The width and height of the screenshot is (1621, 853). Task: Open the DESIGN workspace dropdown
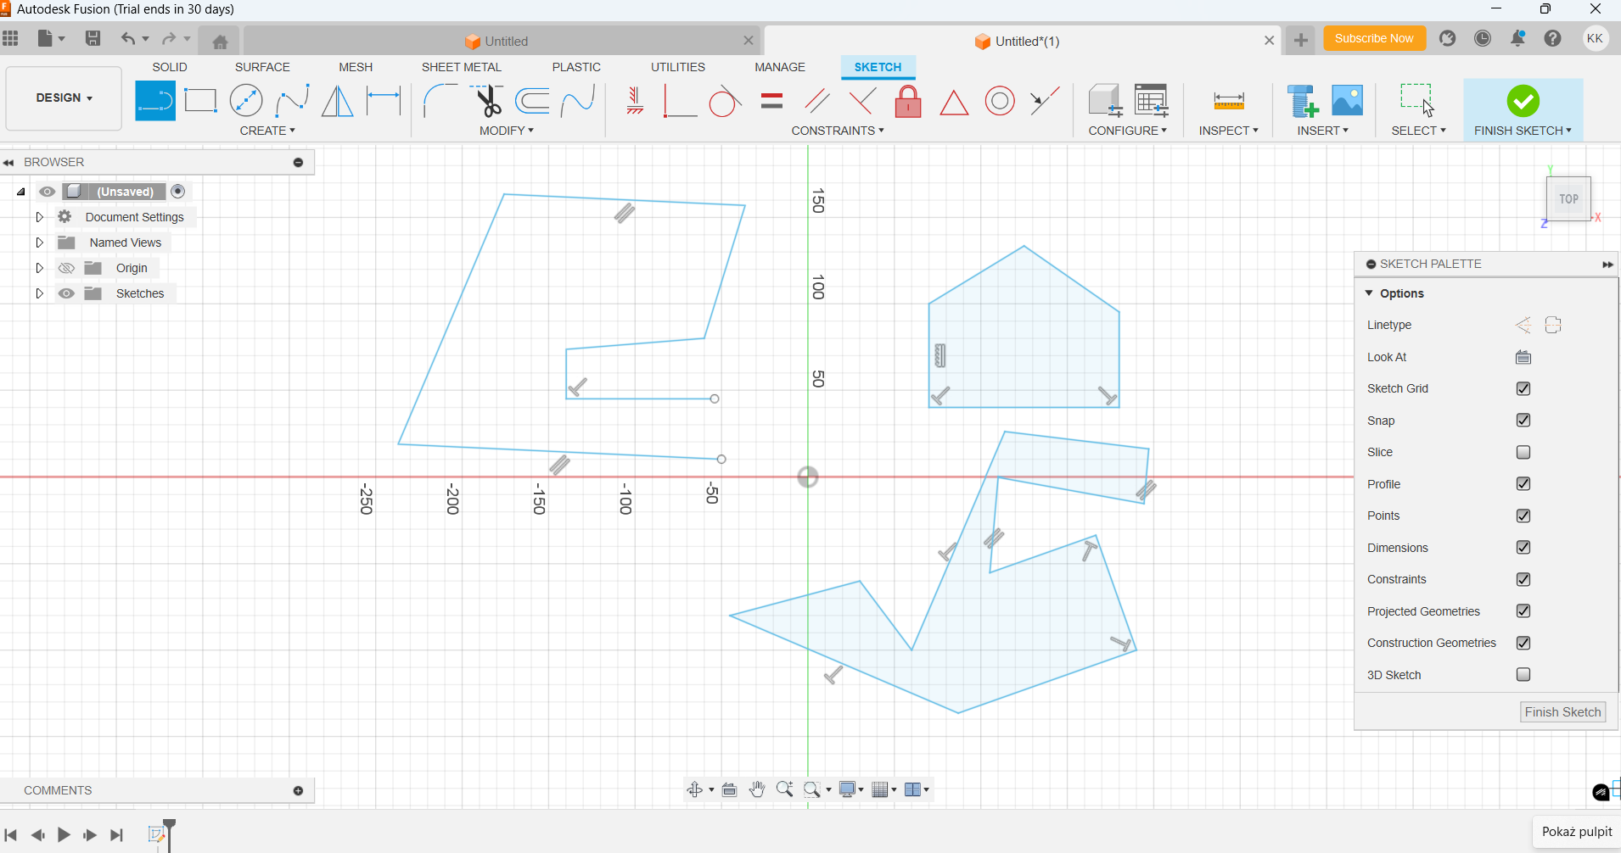(64, 98)
